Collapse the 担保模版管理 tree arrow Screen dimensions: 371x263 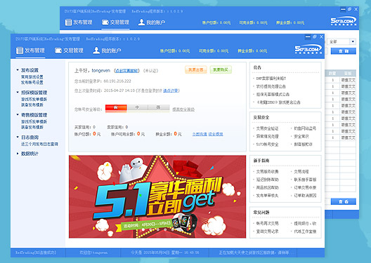tap(18, 93)
